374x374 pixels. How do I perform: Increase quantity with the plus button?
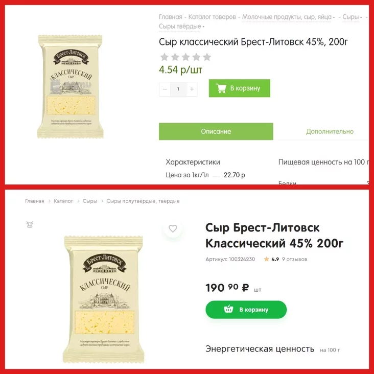[x=192, y=89]
